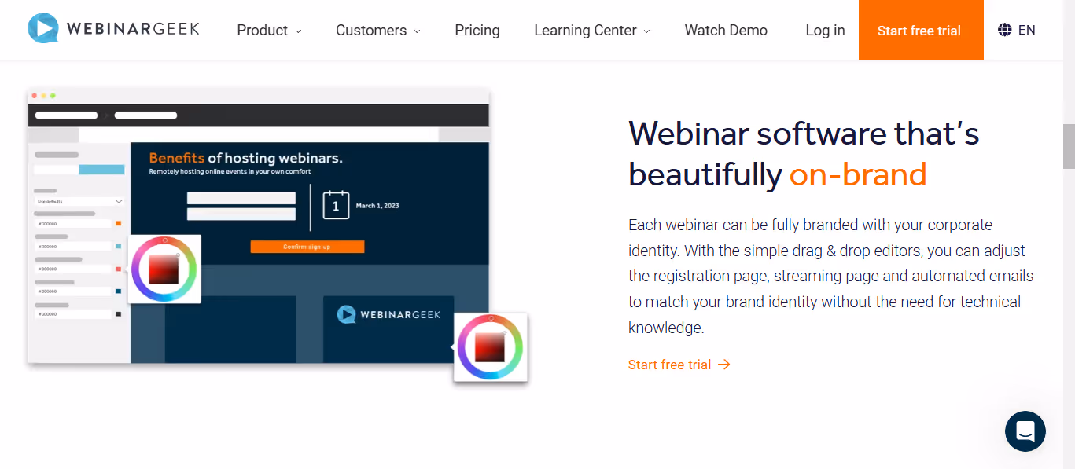Click the orange Start free trial button
Screen dimensions: 1075x469
click(921, 30)
